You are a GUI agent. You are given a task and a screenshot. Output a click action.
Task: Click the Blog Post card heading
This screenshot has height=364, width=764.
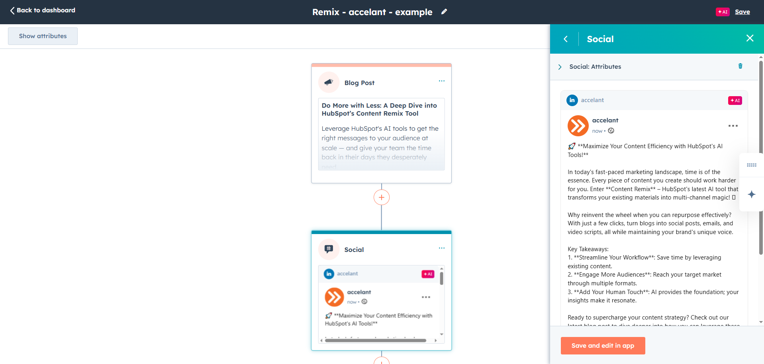(x=359, y=83)
